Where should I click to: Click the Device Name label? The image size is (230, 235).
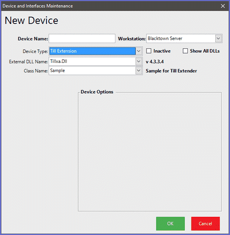33,39
